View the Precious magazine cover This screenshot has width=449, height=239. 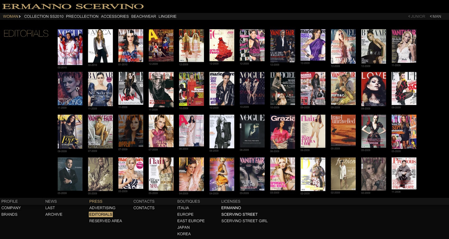coord(404,174)
